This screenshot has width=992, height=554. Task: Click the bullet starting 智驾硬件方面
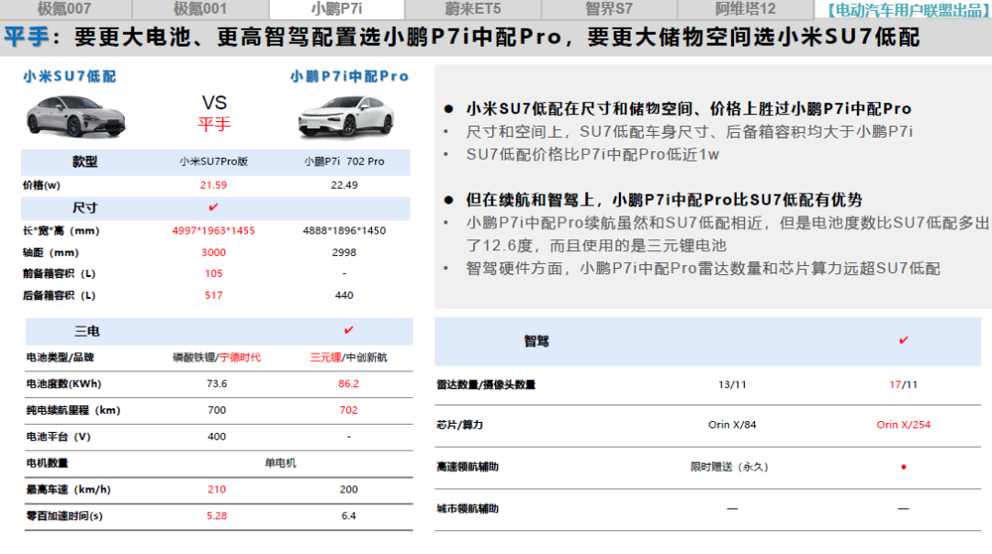(x=703, y=269)
